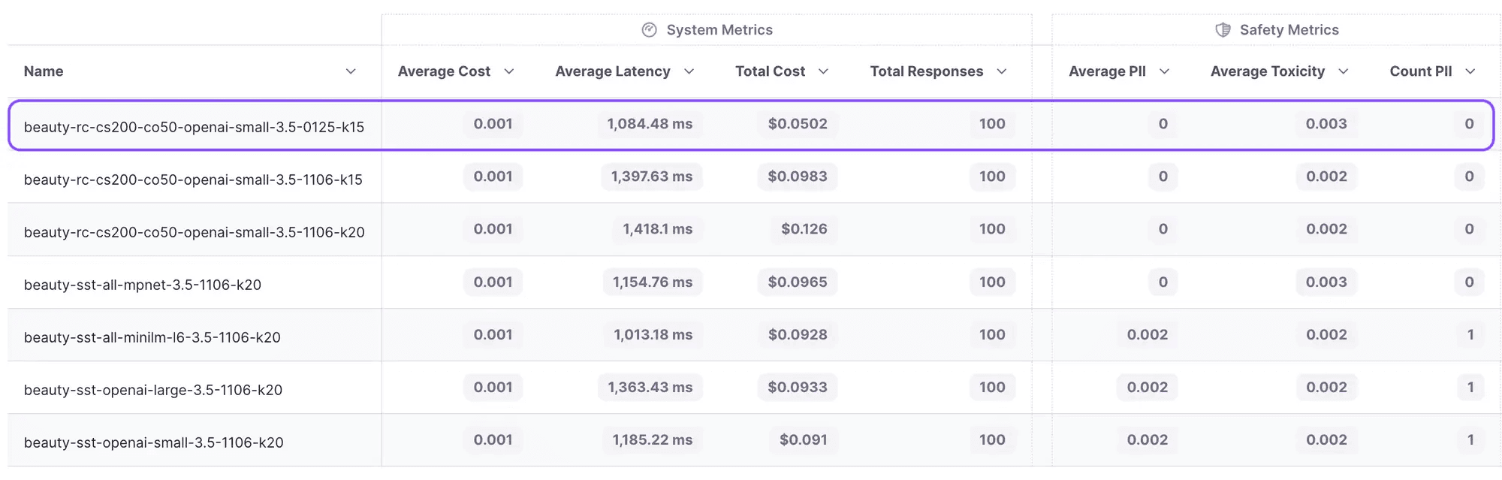Click the 1,154.76 ms latency value
The image size is (1502, 480).
(652, 282)
